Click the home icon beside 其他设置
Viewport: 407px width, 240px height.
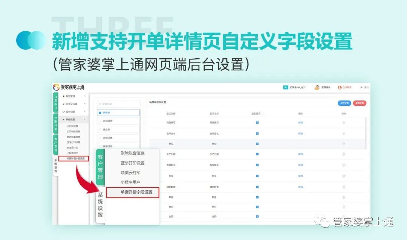click(64, 120)
